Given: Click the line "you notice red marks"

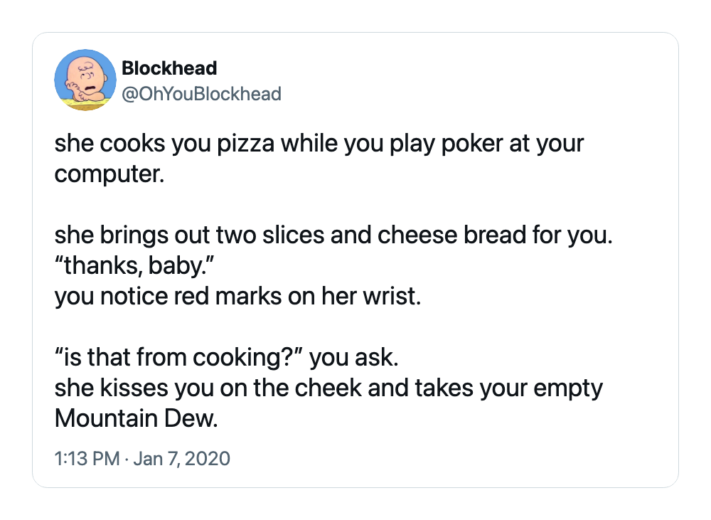Looking at the screenshot, I should [238, 297].
